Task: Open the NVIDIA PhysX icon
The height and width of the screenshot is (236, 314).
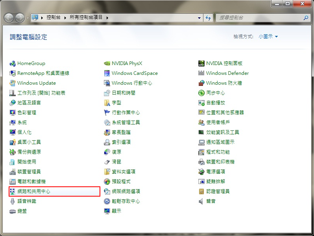Action: tap(107, 63)
